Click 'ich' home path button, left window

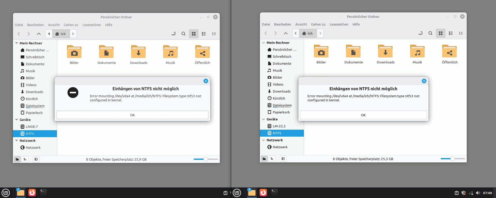click(61, 34)
